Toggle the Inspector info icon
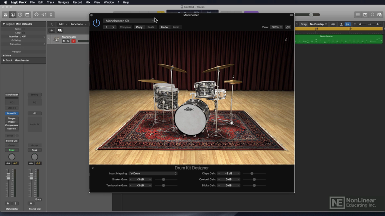 pos(13,15)
